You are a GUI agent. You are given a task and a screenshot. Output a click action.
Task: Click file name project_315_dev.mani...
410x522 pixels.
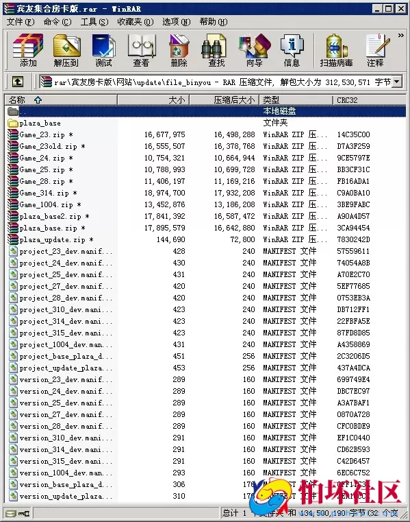(66, 333)
